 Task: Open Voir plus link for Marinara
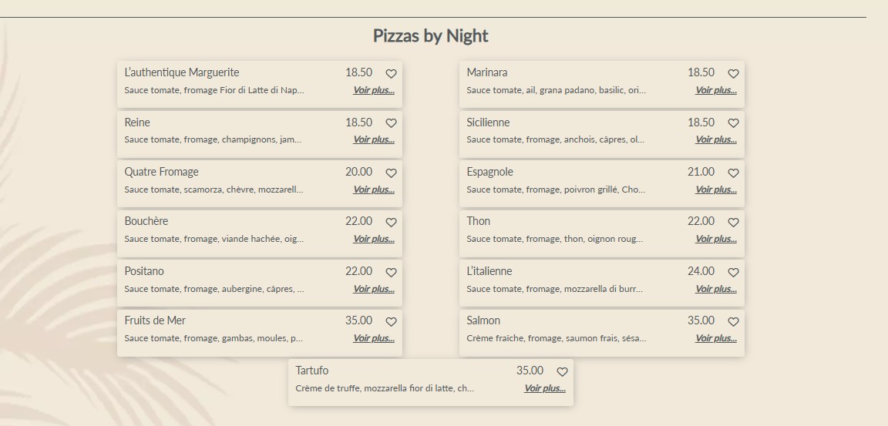(x=716, y=90)
